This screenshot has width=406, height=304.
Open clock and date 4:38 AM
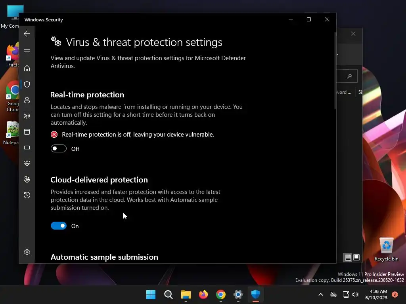pos(376,294)
